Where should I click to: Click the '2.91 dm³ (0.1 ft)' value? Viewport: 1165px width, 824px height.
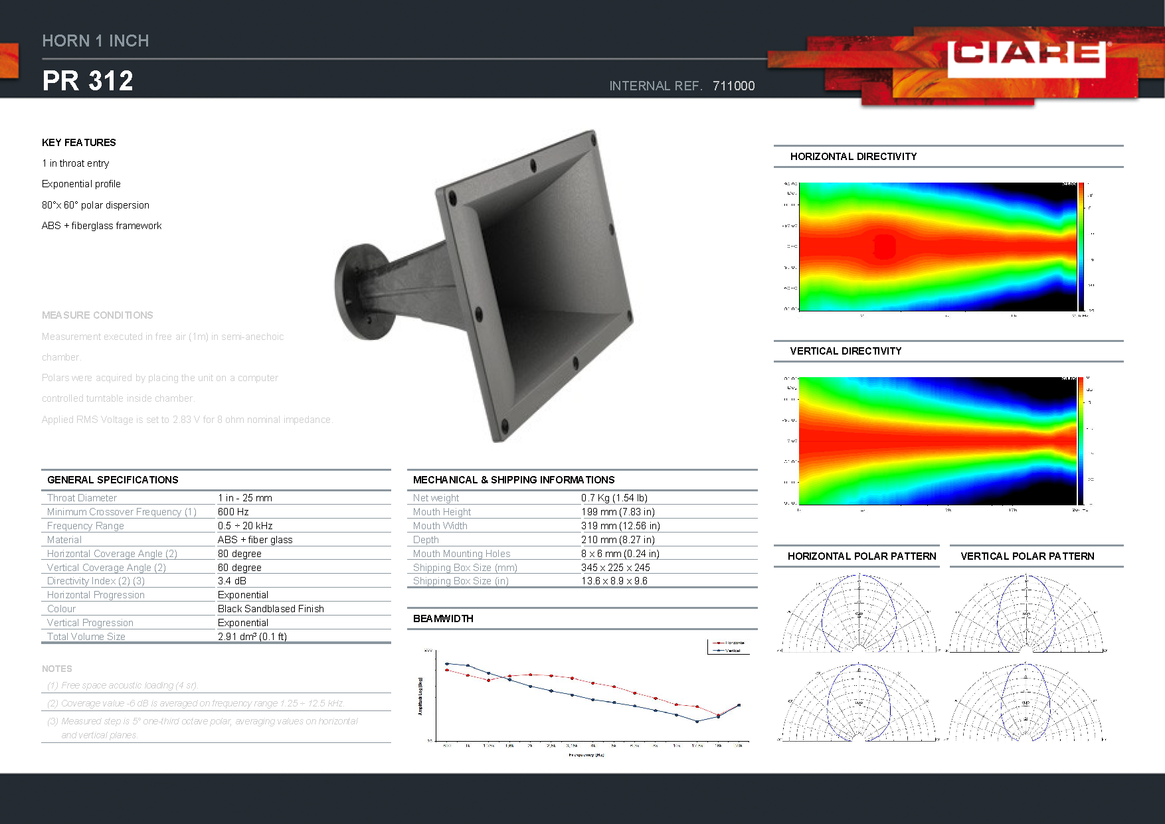252,637
